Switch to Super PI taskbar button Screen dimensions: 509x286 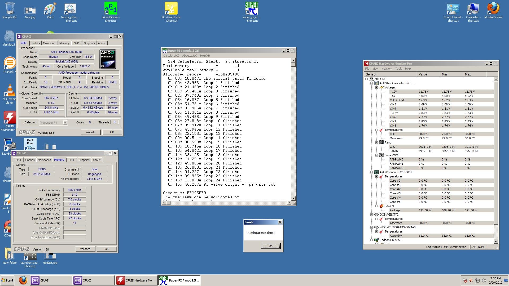coord(179,280)
